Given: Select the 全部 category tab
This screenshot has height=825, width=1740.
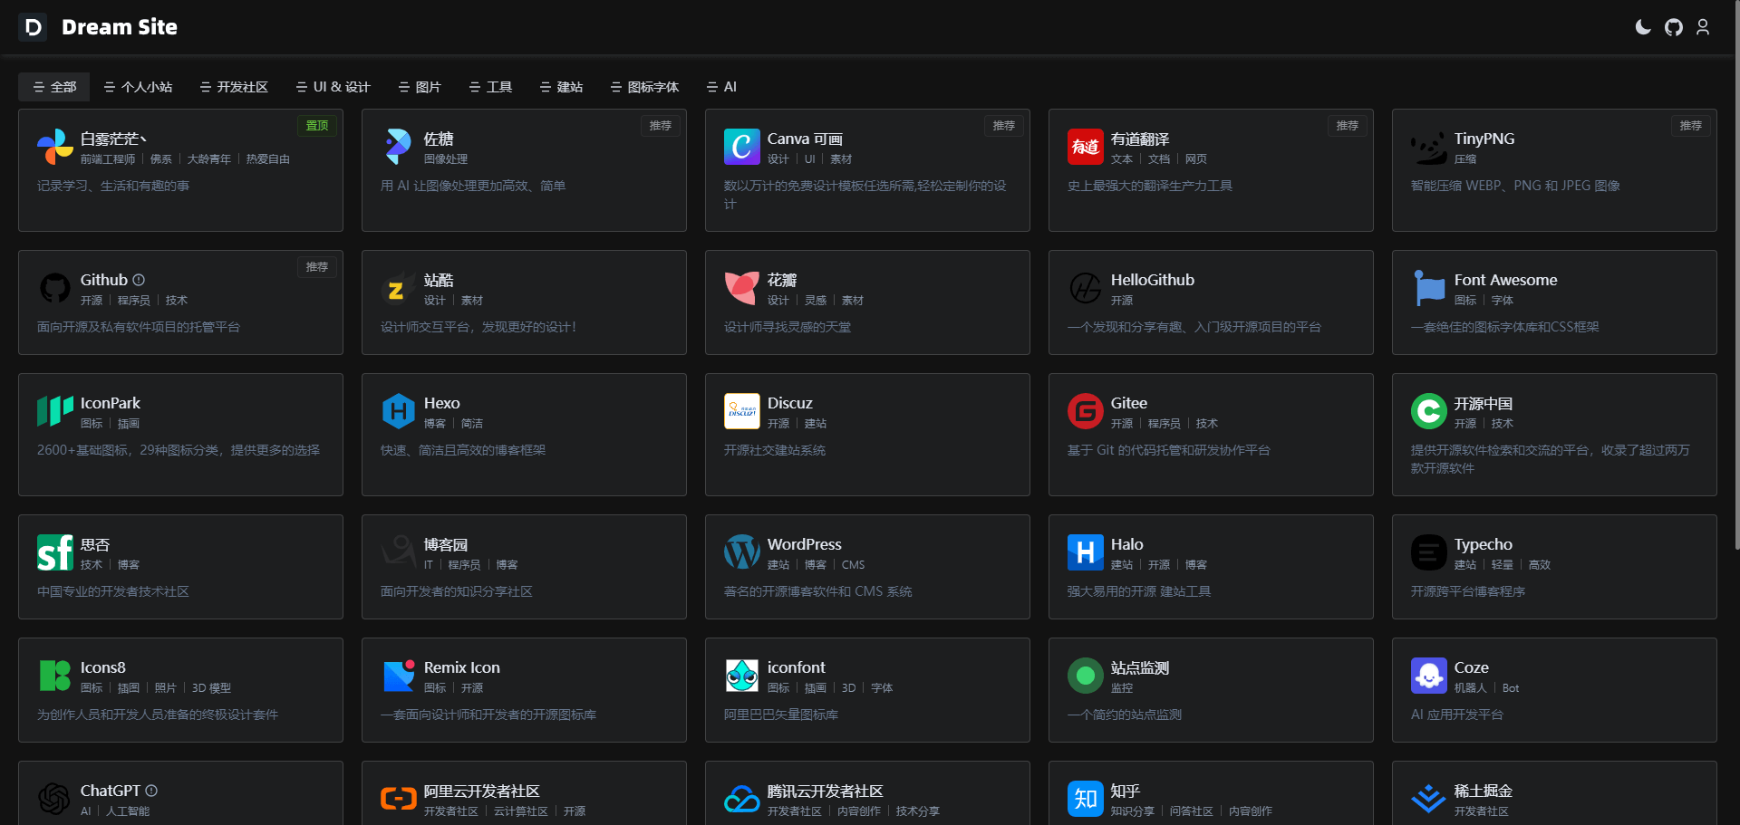Looking at the screenshot, I should click(x=54, y=87).
